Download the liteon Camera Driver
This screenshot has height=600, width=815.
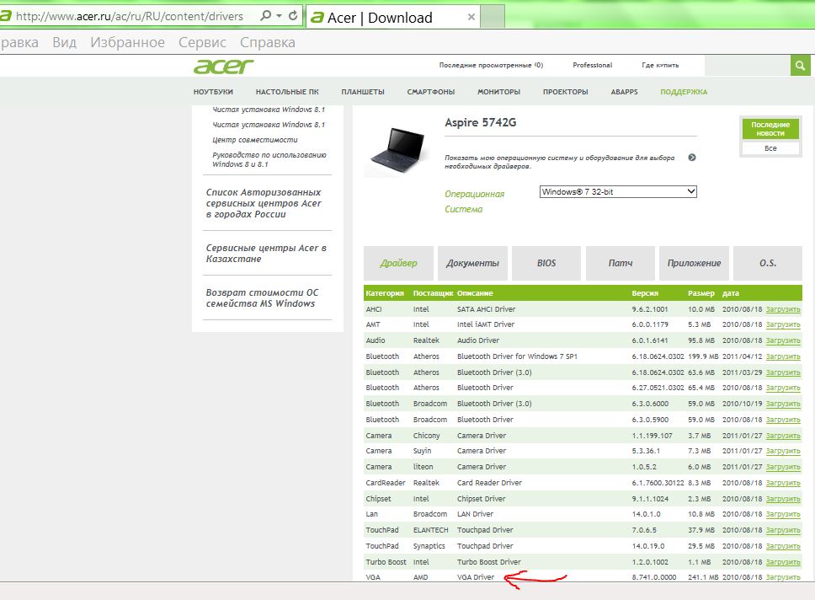[x=783, y=468]
